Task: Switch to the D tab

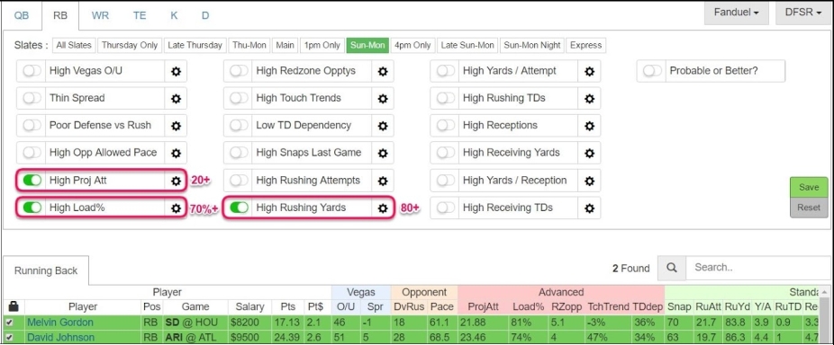Action: tap(205, 15)
